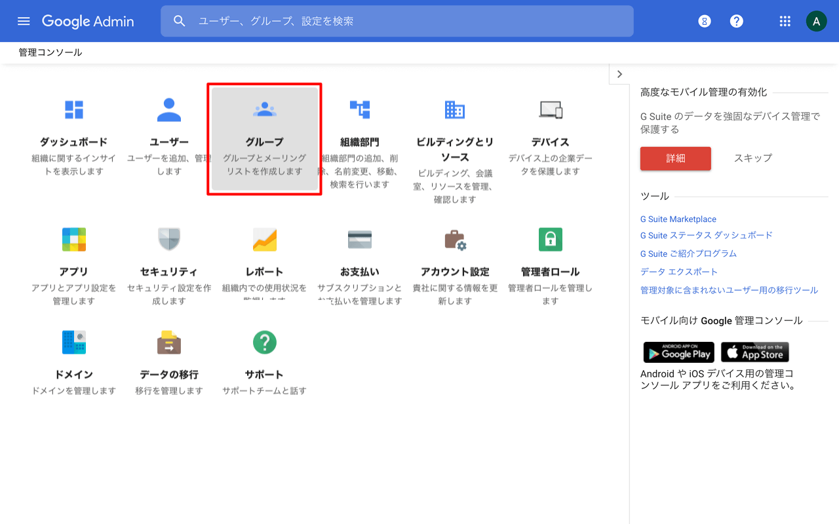Viewport: 839px width, 524px height.
Task: Open the お支払い credit card icon
Action: point(360,239)
